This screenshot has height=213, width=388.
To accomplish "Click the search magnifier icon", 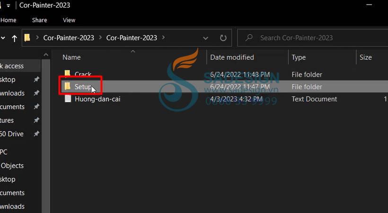I will pyautogui.click(x=249, y=38).
